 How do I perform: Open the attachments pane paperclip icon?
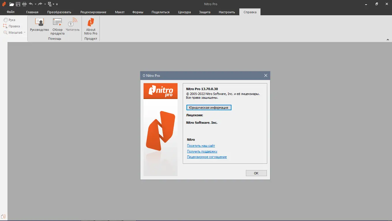point(3,216)
